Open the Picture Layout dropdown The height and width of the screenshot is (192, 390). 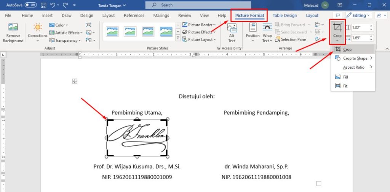coord(199,39)
